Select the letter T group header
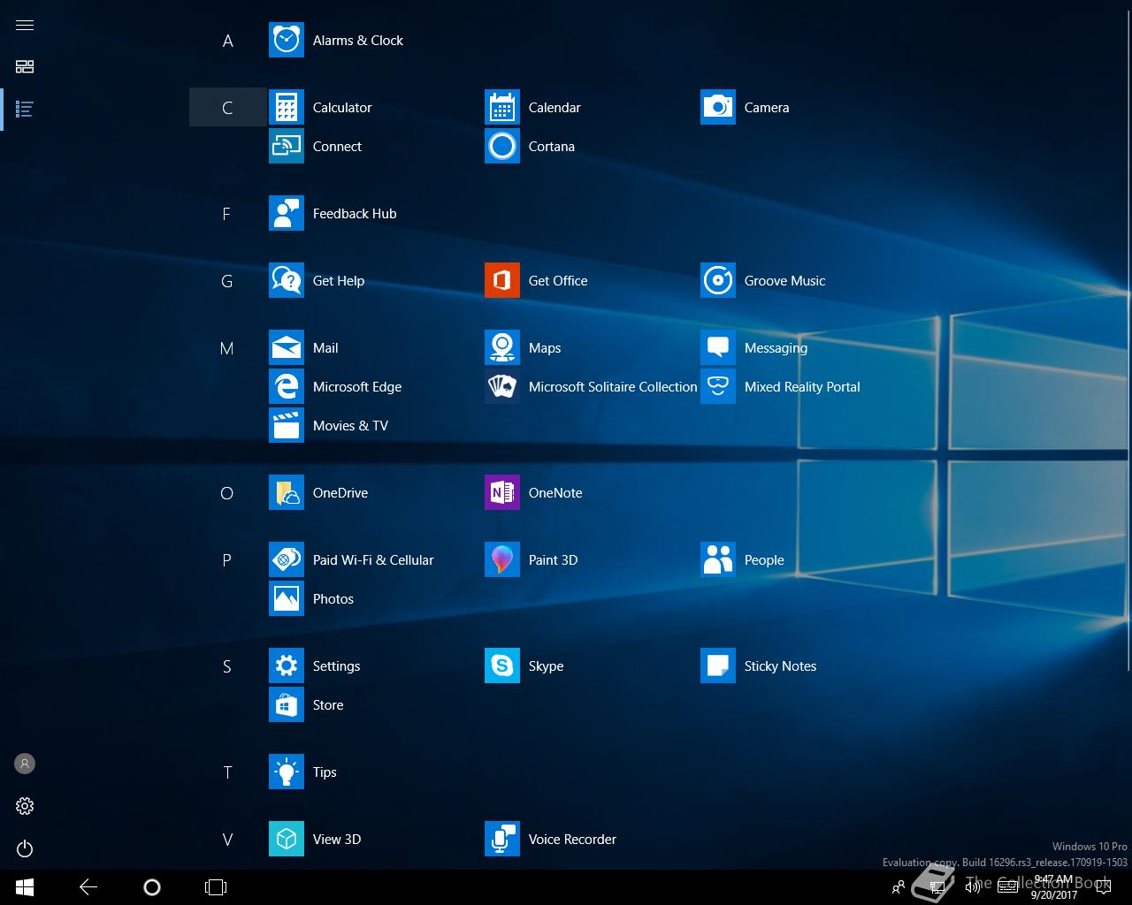The width and height of the screenshot is (1132, 905). (227, 772)
